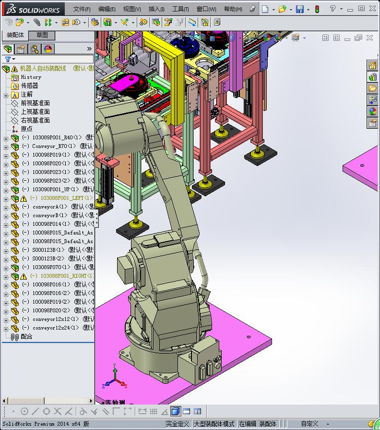Click the Linear Component Pattern icon
Viewport: 380px width, 430px height.
(48, 22)
